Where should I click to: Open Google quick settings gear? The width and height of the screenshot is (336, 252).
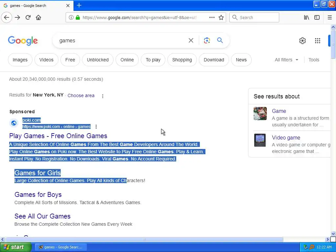coord(302,40)
